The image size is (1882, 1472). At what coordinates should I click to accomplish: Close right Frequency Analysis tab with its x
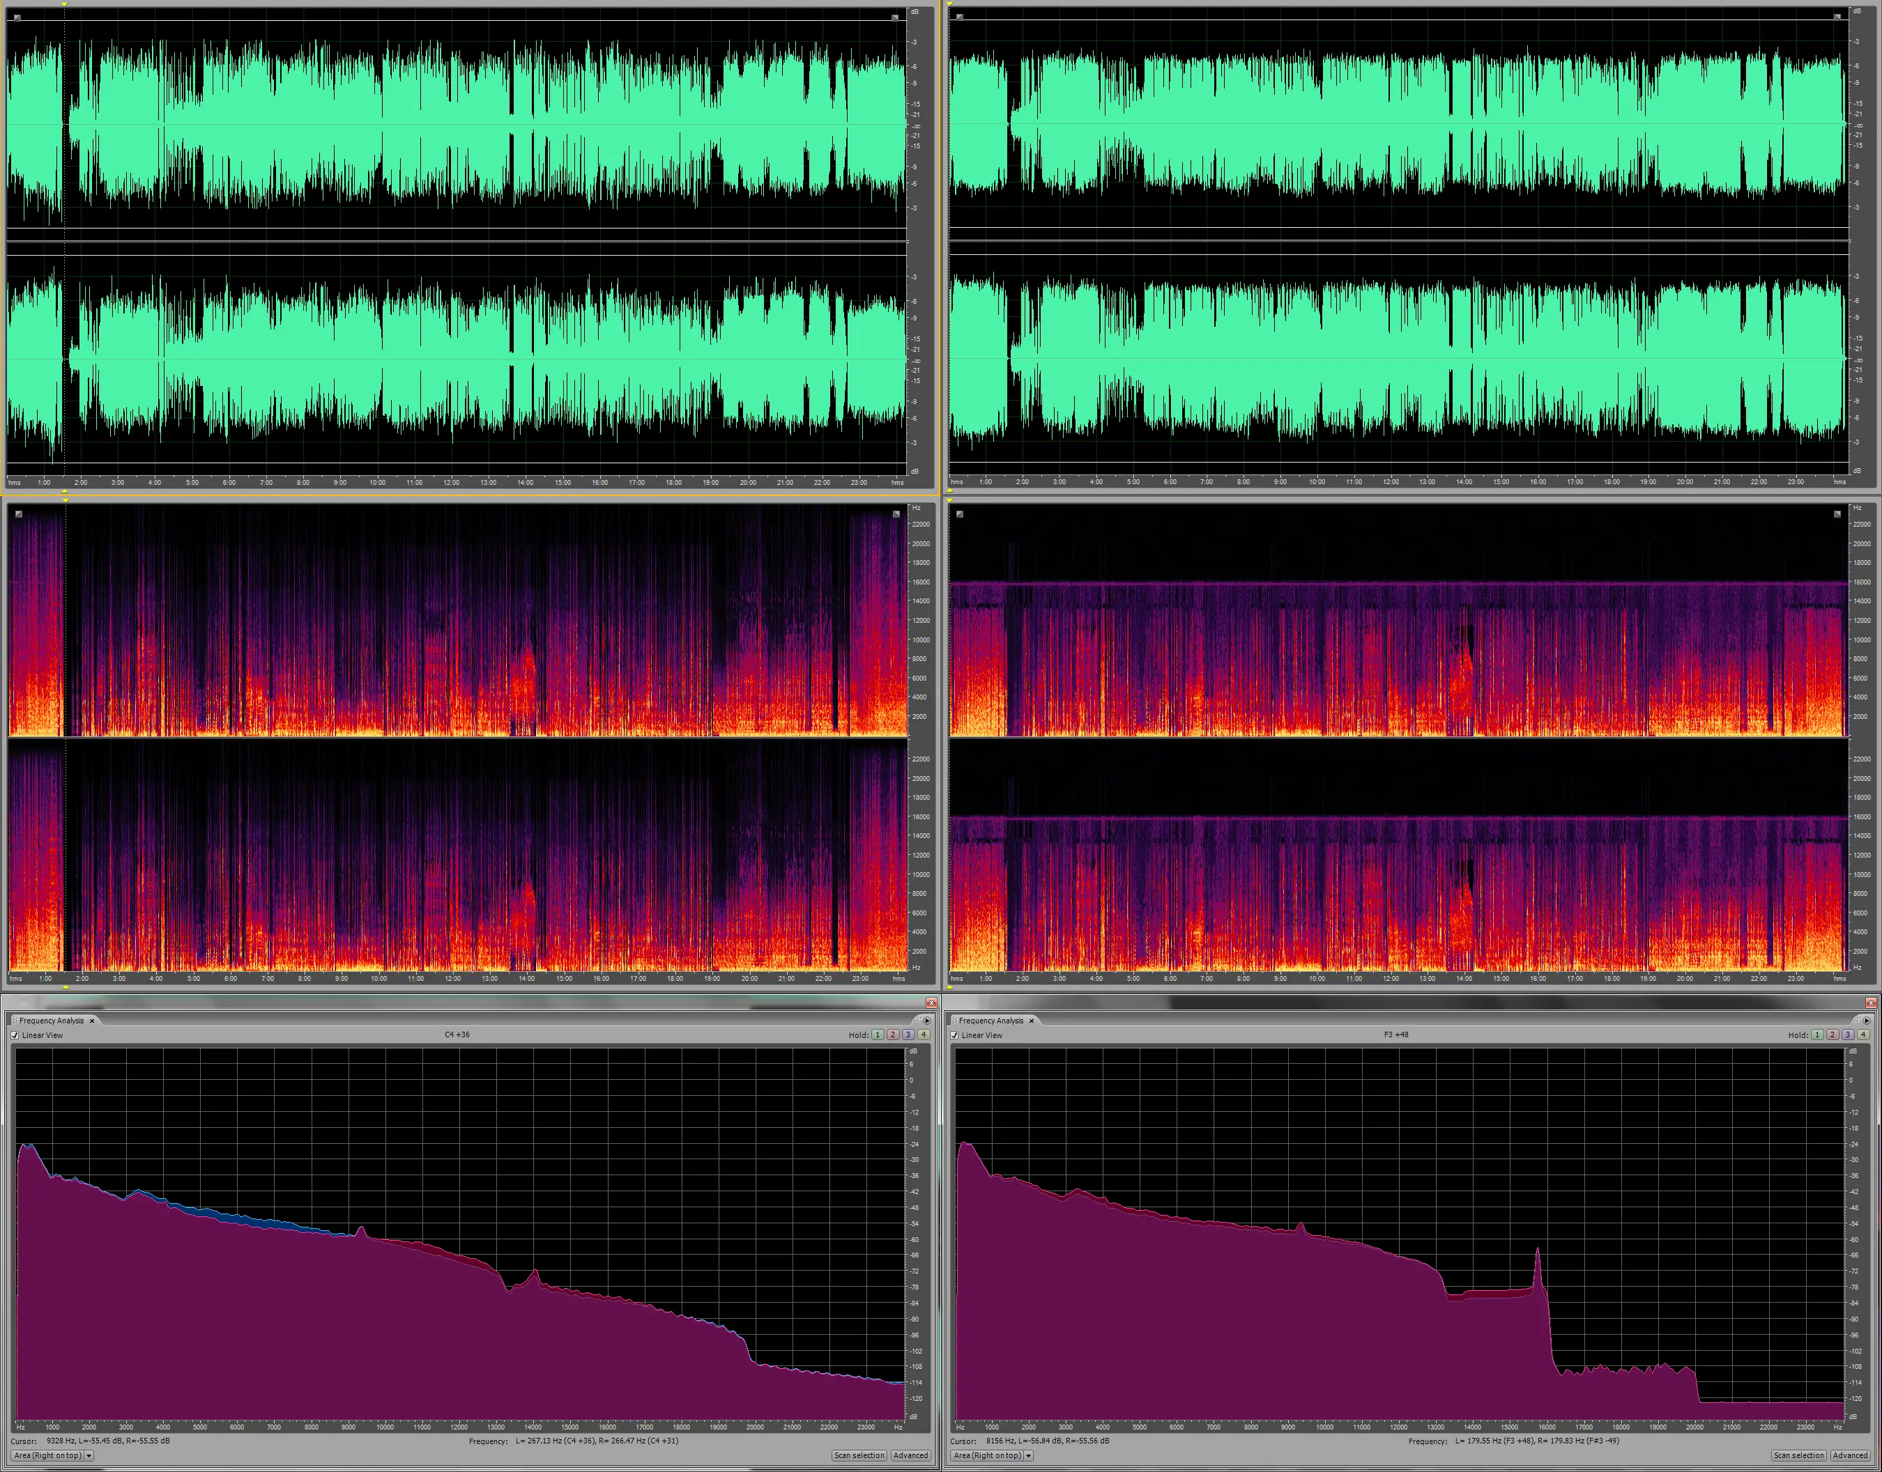click(1031, 1021)
